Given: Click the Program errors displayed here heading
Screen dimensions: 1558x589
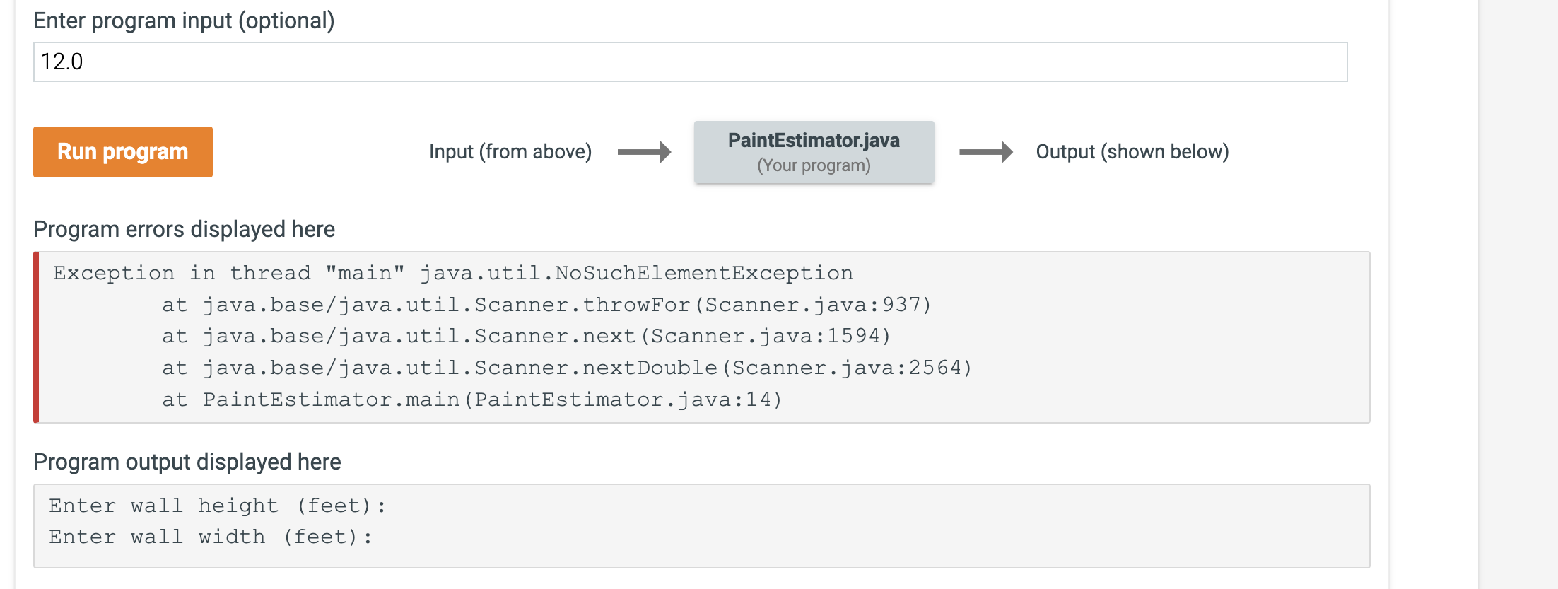Looking at the screenshot, I should 184,230.
